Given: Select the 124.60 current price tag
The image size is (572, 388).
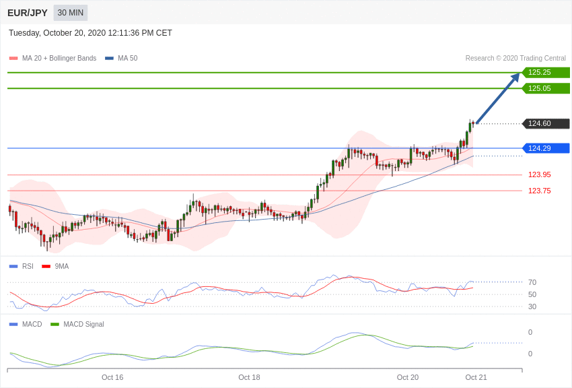Looking at the screenshot, I should tap(546, 123).
